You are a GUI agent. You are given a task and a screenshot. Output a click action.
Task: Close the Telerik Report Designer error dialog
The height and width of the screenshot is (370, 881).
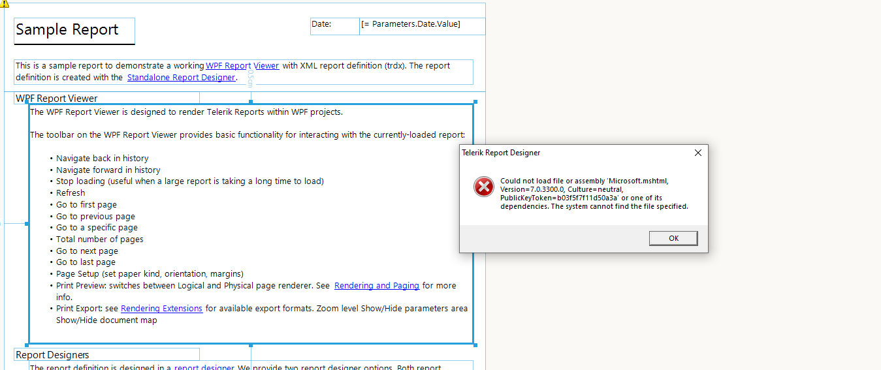(697, 153)
